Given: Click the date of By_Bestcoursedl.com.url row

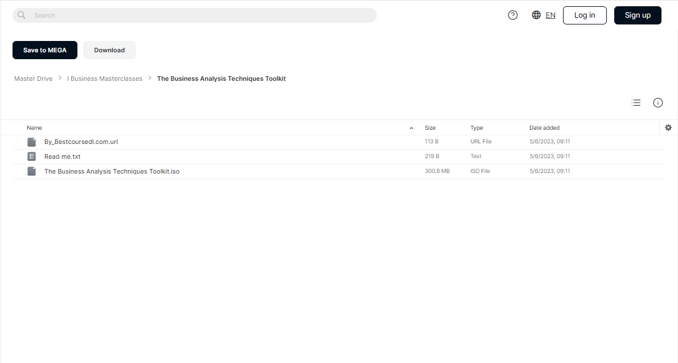Looking at the screenshot, I should pos(549,141).
